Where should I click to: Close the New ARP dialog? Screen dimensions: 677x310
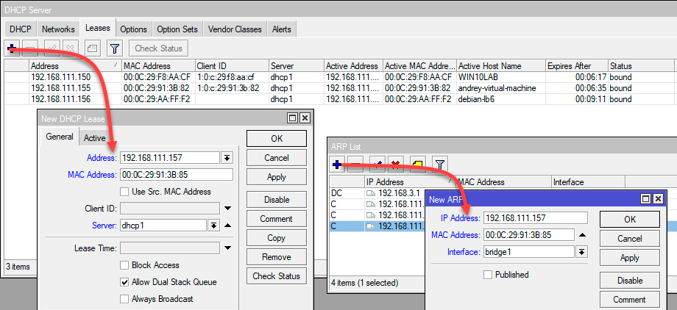coord(658,199)
